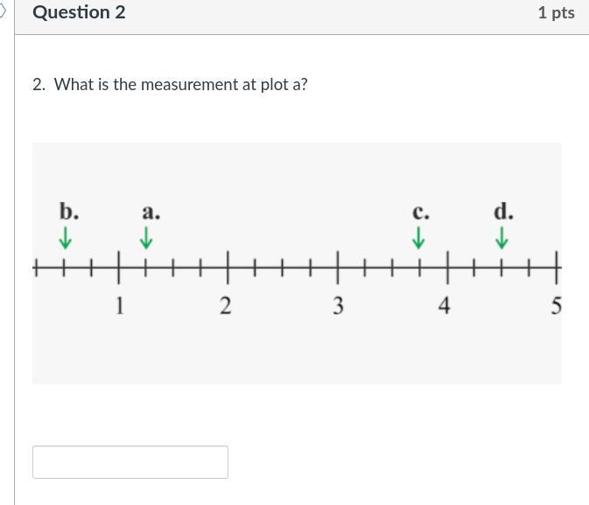This screenshot has height=505, width=589.
Task: Click the number 2 on the number line
Action: (x=226, y=305)
